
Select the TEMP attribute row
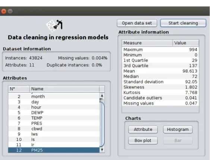coord(54,118)
